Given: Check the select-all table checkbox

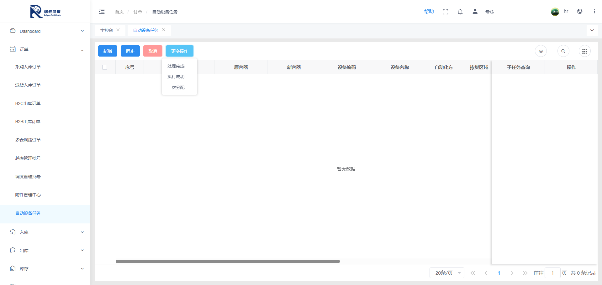Looking at the screenshot, I should point(105,67).
